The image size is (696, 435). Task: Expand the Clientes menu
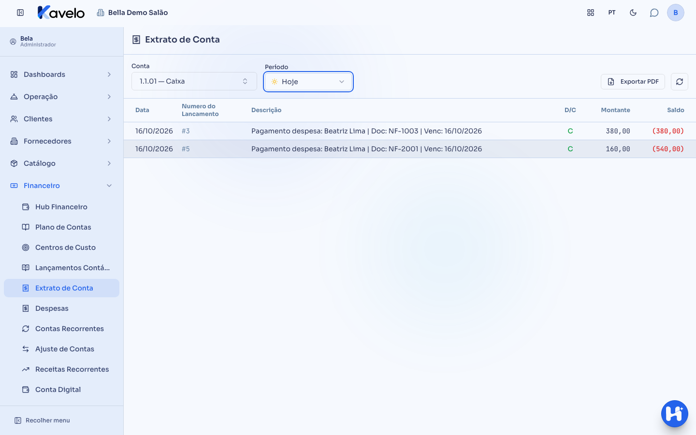[x=61, y=119]
